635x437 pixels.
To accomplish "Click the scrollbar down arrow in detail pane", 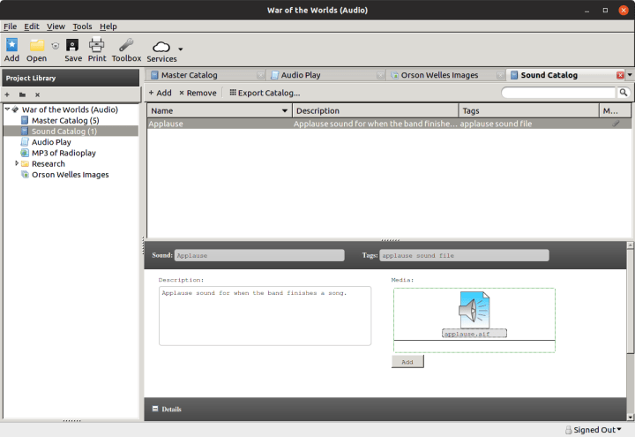I will [x=630, y=417].
